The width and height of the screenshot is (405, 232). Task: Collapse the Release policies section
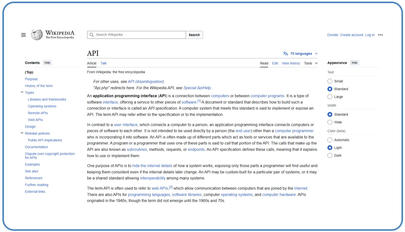point(22,133)
